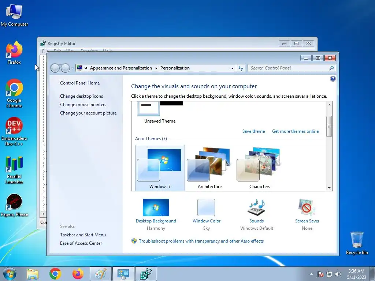The height and width of the screenshot is (281, 375).
Task: Open Control Panel Home
Action: click(x=80, y=83)
